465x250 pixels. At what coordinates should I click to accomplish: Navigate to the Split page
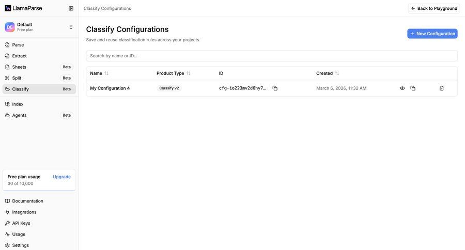39,78
